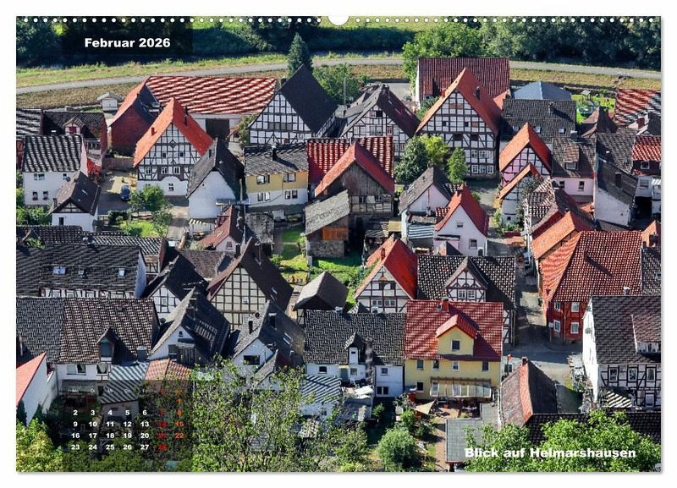
Task: Click calendar date 9
Action: (75, 424)
